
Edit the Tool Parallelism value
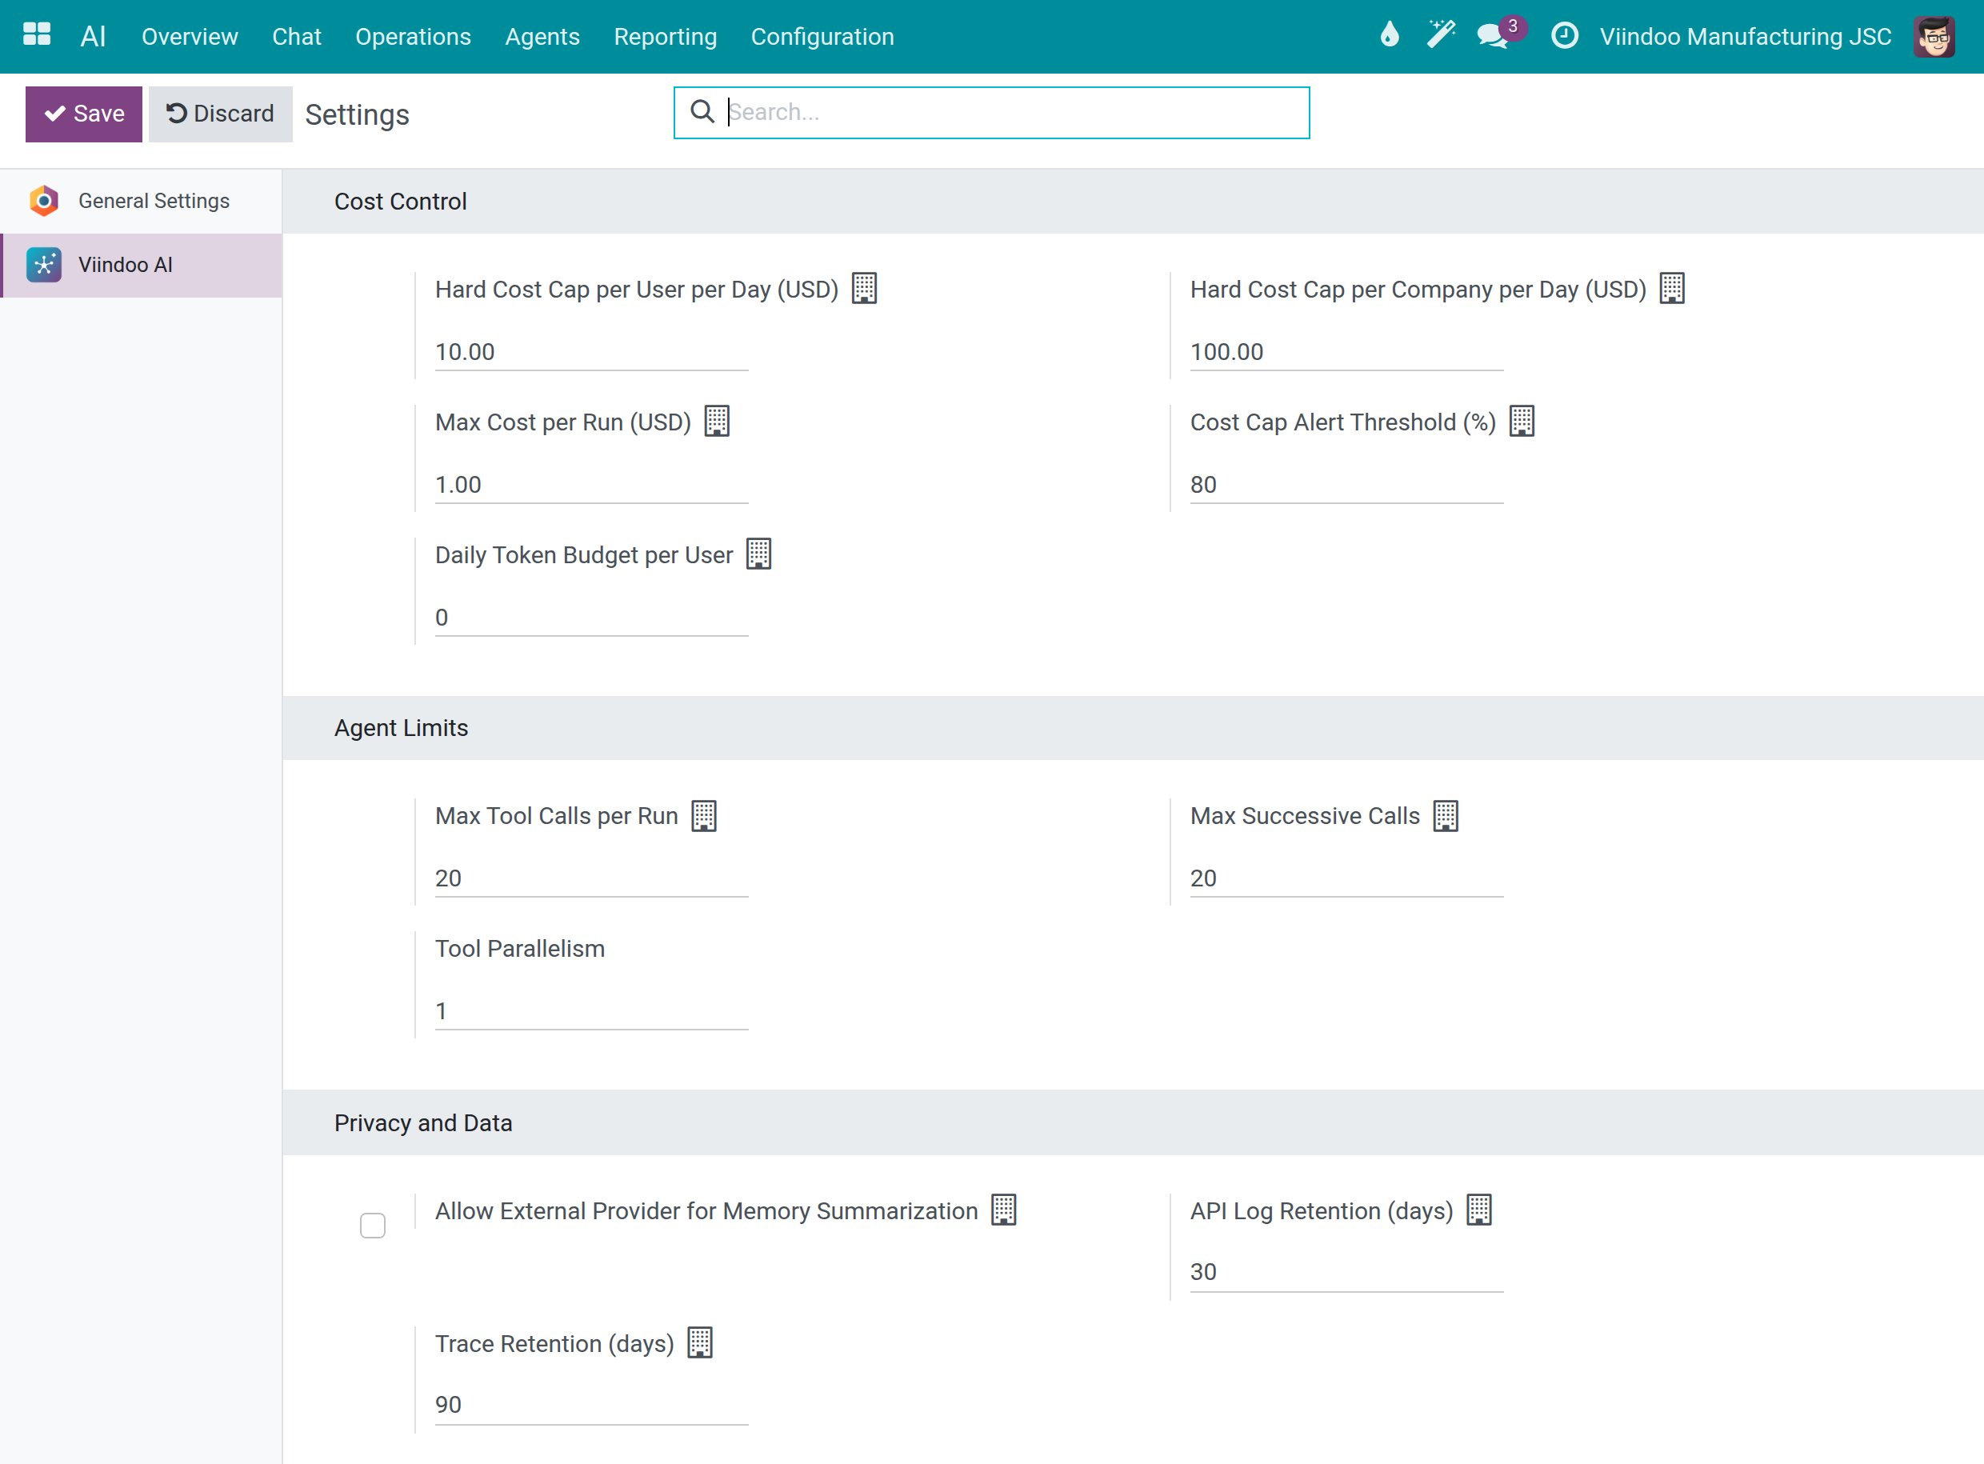pos(591,1011)
